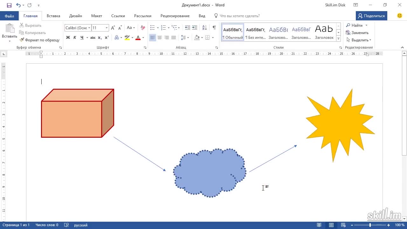Open the Файл tab

9,16
